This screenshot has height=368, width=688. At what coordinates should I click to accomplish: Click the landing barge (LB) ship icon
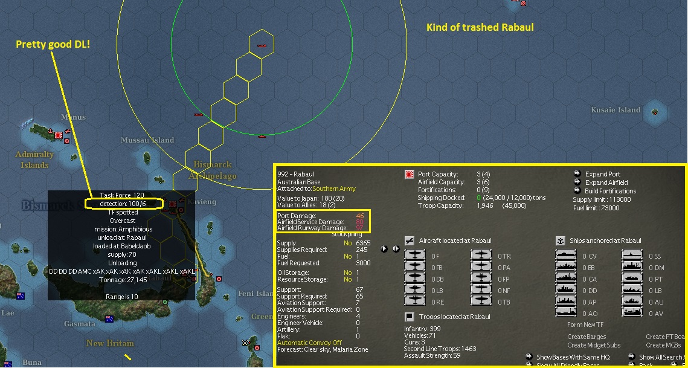pyautogui.click(x=632, y=290)
